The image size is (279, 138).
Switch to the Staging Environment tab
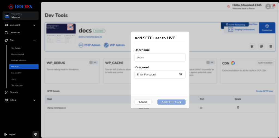241,30
